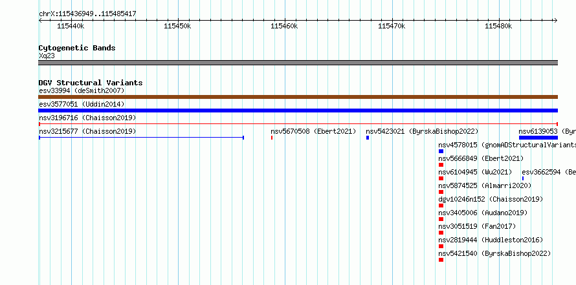This screenshot has width=576, height=285.
Task: Open nsv2819444 (Huddleston2016) label
Action: coord(491,240)
